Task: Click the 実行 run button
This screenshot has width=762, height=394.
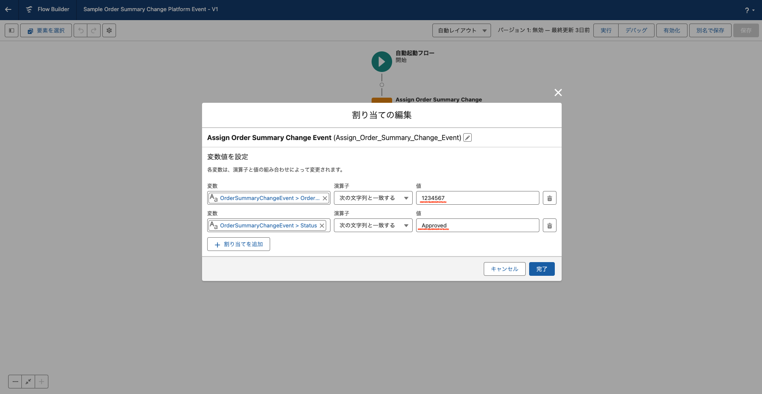Action: pos(606,30)
